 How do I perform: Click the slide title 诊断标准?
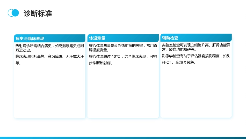click(38, 14)
